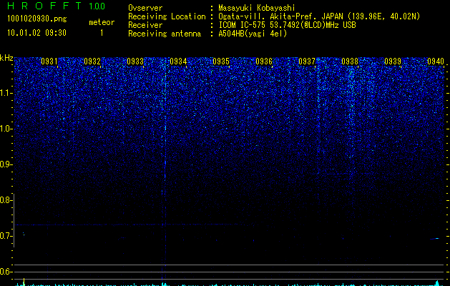The height and width of the screenshot is (286, 450).
Task: Click the 0939 time marker
Action: [x=393, y=61]
